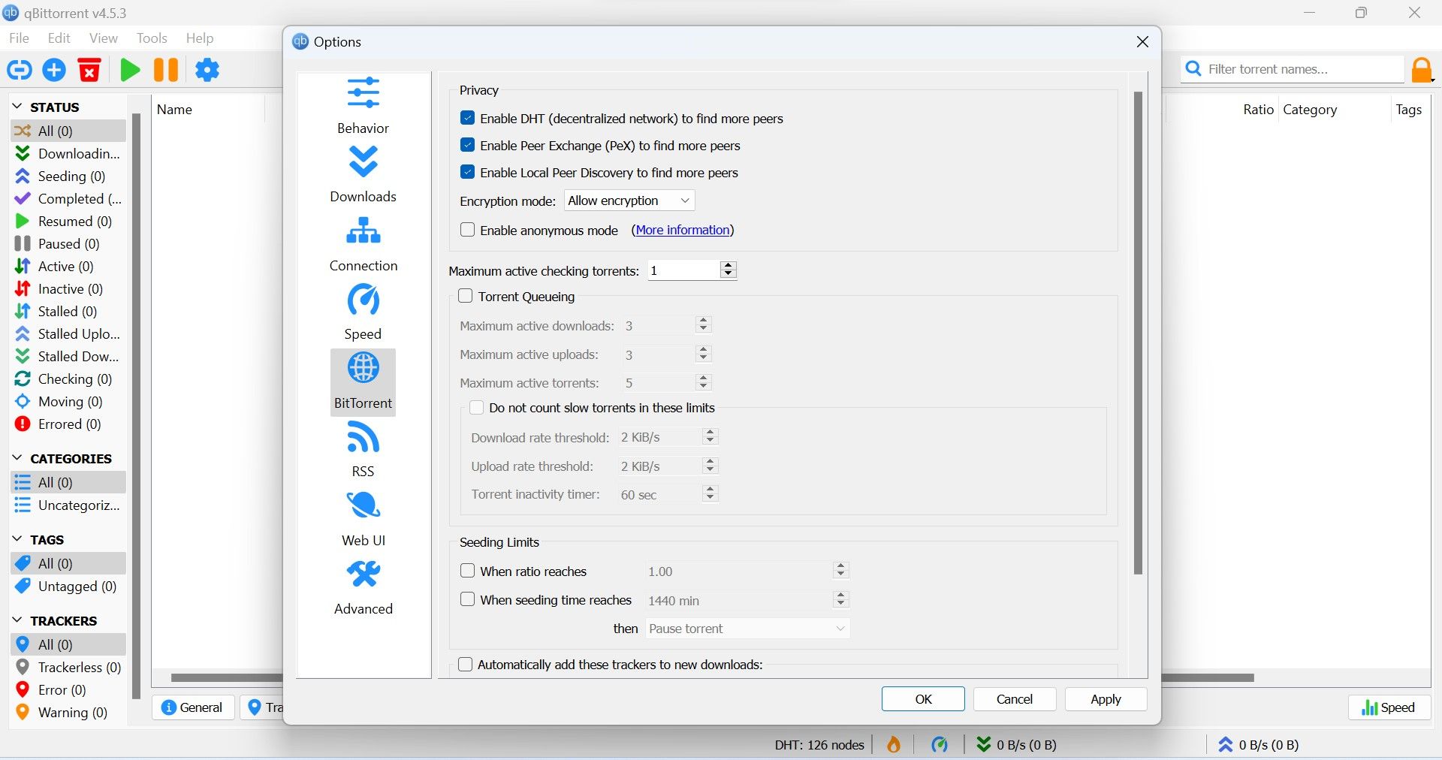Click the upload speed status bar icon
Viewport: 1442px width, 760px height.
click(x=1226, y=744)
